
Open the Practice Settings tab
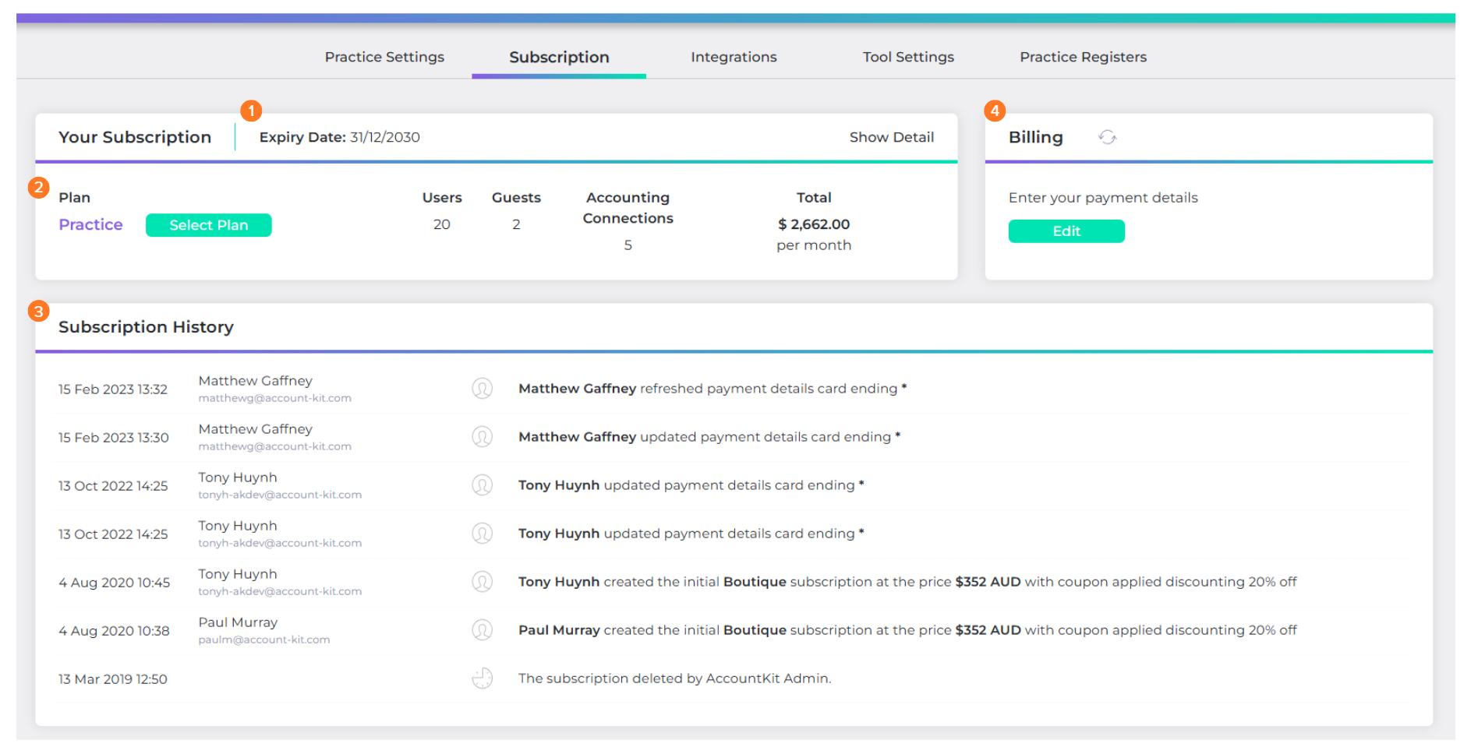pos(384,57)
